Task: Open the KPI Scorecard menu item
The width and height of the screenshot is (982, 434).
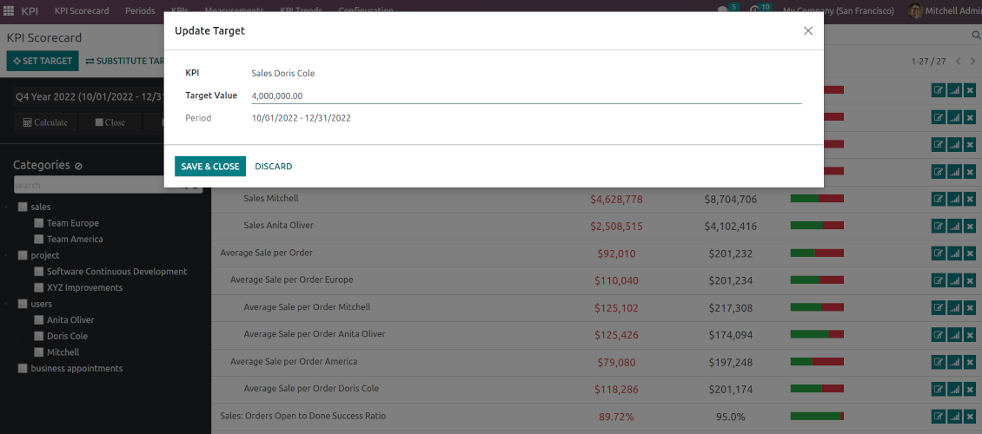Action: (x=82, y=11)
